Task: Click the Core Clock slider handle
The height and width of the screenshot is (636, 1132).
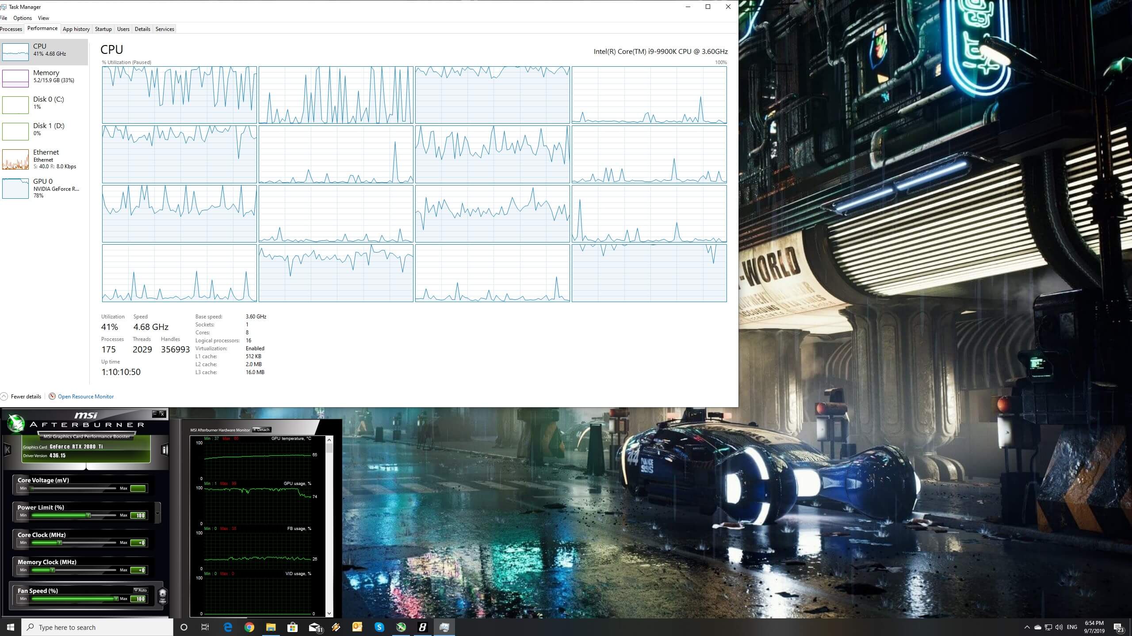Action: [x=60, y=543]
